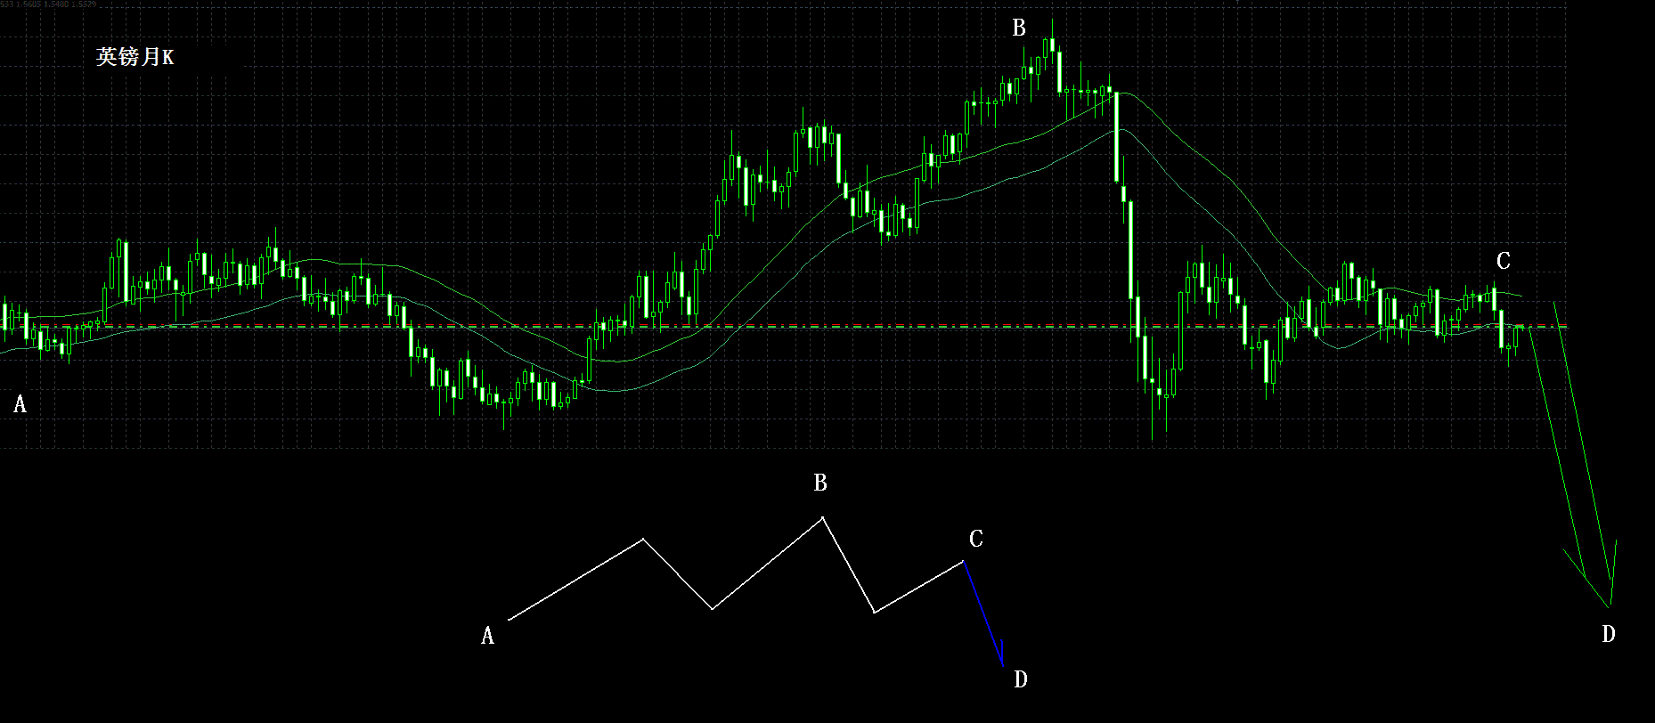This screenshot has height=723, width=1655.
Task: Click the red dashed horizontal price line
Action: click(784, 326)
